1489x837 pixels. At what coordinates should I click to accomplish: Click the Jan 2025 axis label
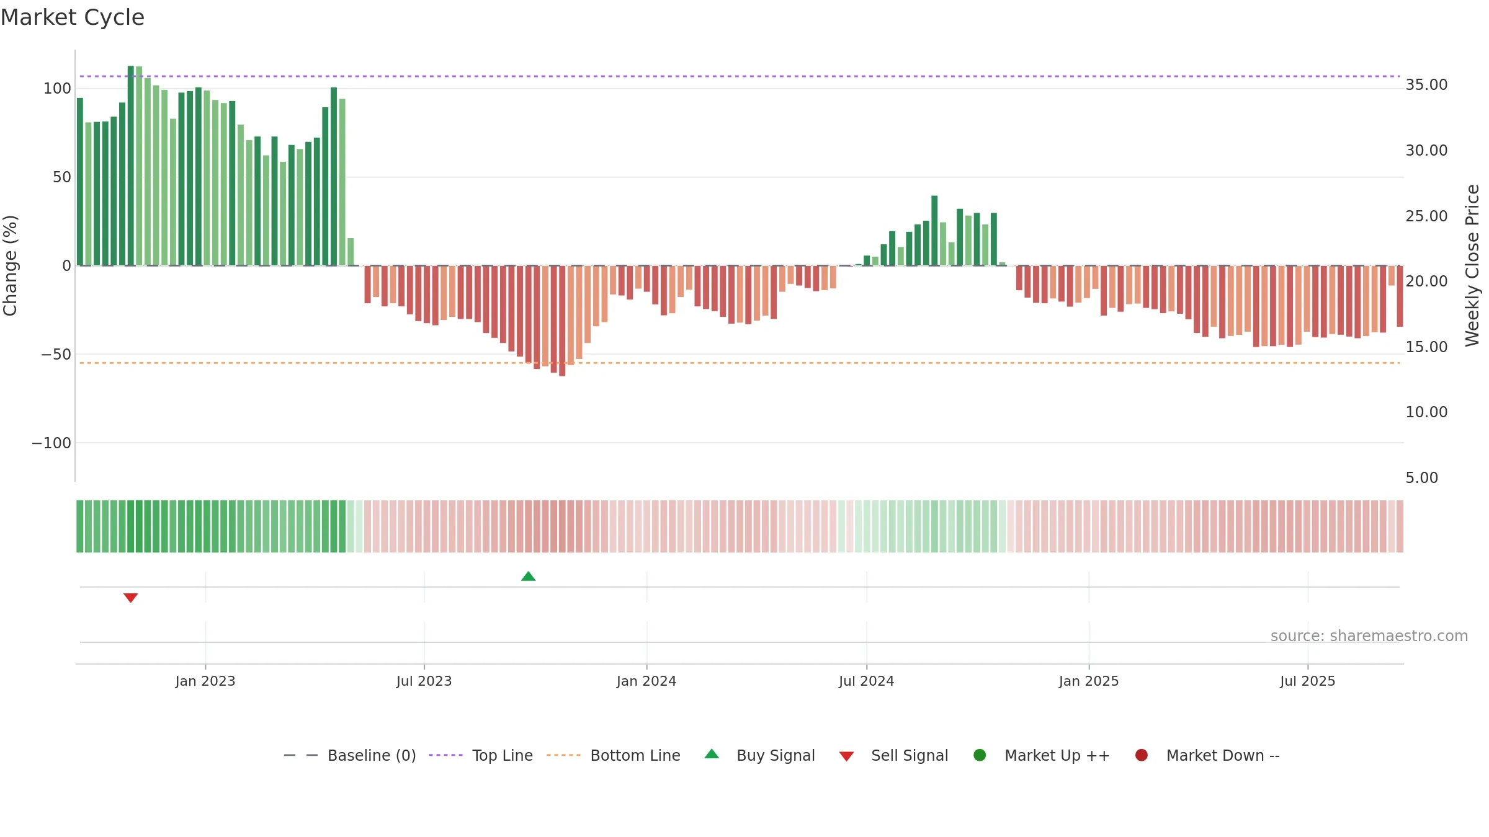tap(1089, 681)
